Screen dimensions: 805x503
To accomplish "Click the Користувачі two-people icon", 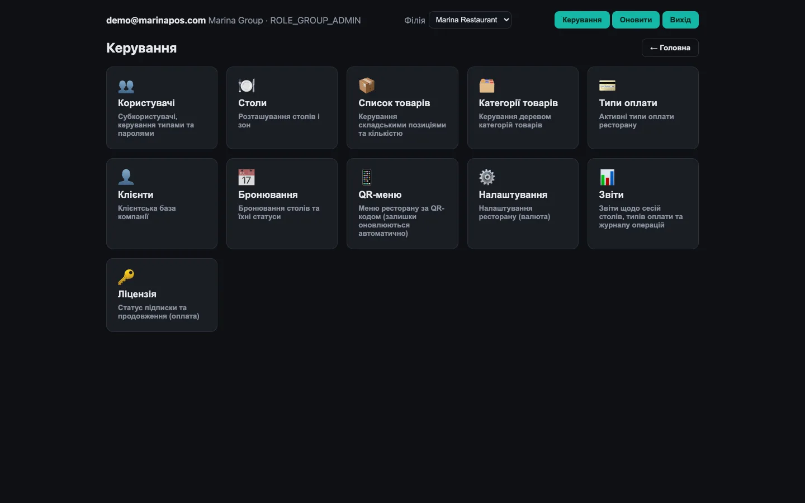I will tap(126, 86).
